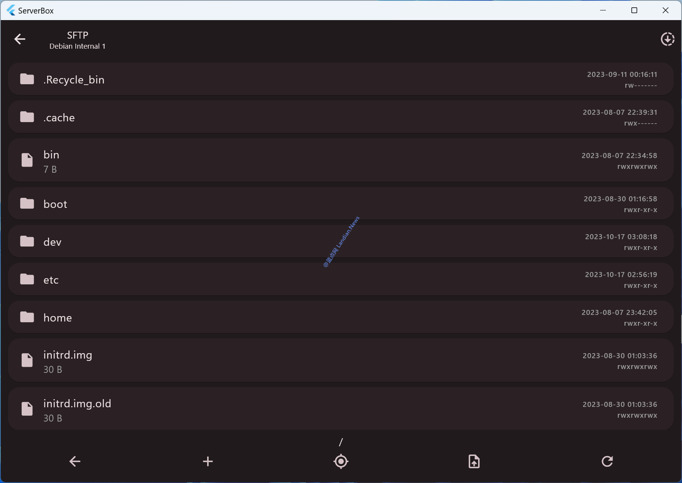Click the folder icon for .Recycle_bin

coord(27,79)
